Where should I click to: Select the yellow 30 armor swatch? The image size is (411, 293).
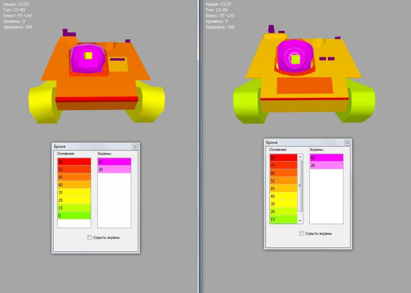(283, 204)
